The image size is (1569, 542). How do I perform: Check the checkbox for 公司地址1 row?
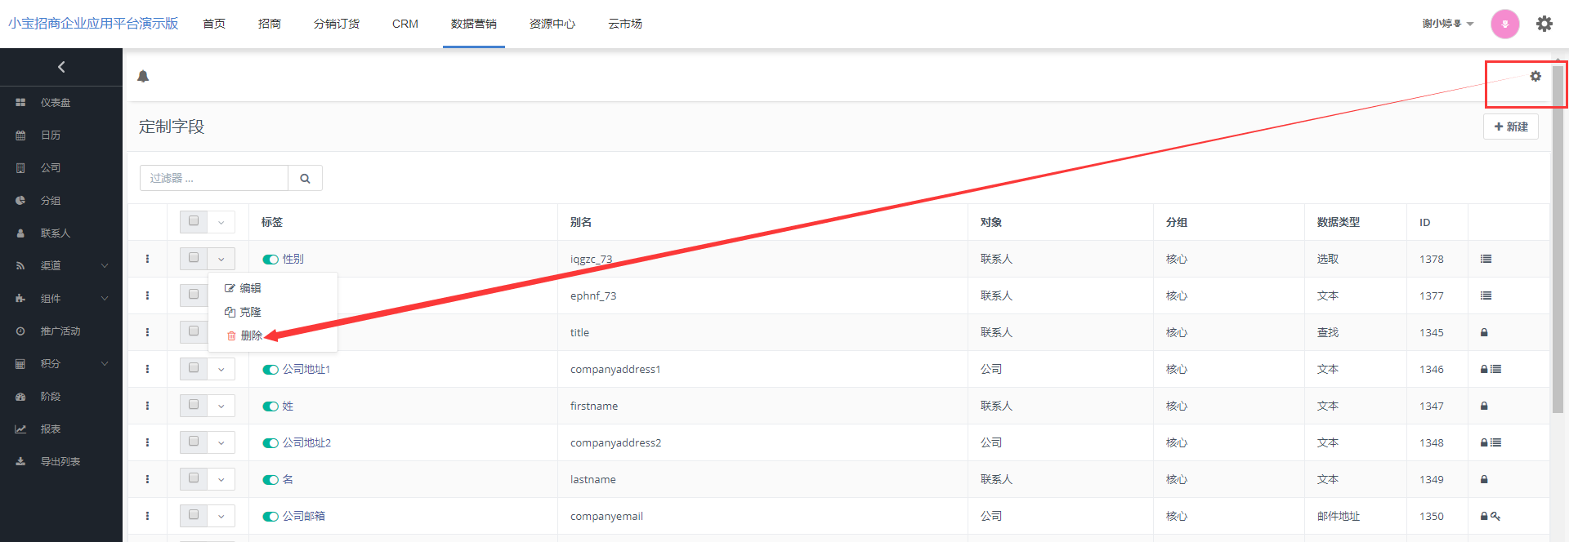pyautogui.click(x=194, y=368)
